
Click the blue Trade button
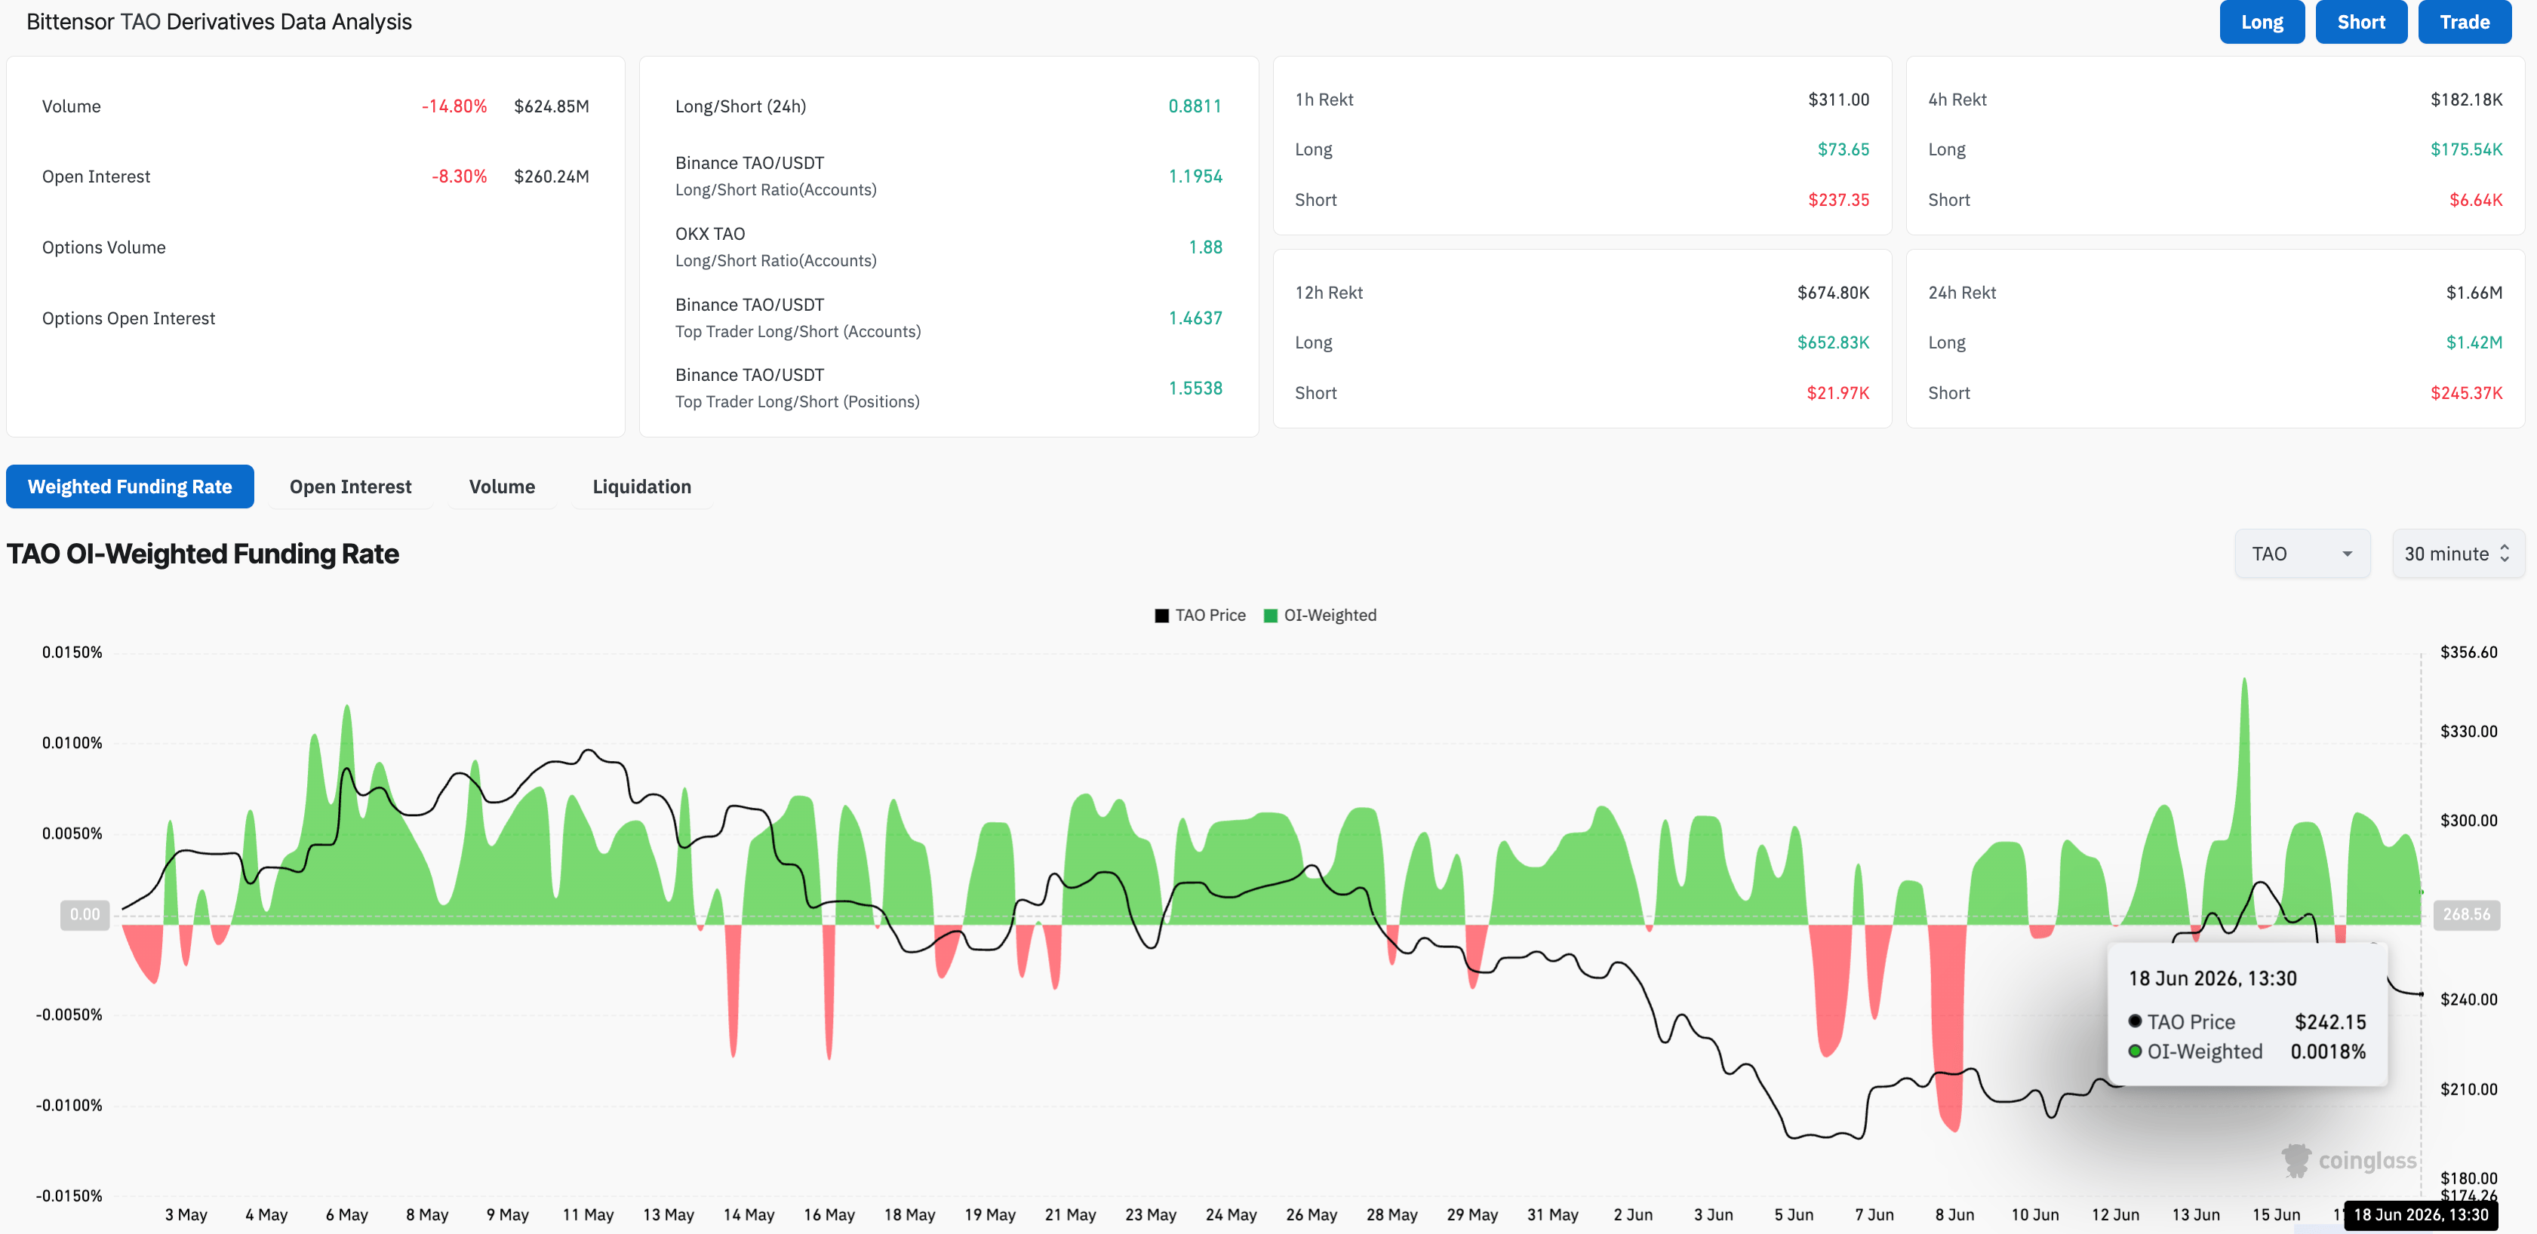(x=2464, y=22)
